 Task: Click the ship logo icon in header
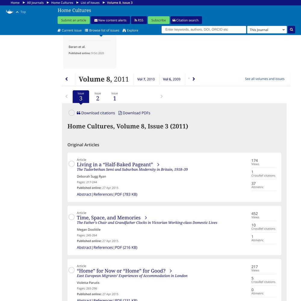[9, 12]
